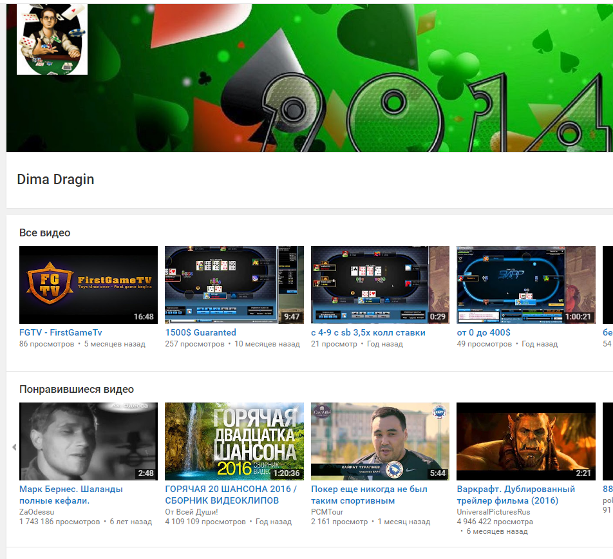Click ГОРЯЧАЯ 20 ШАНСОНА 2016 title link

231,495
